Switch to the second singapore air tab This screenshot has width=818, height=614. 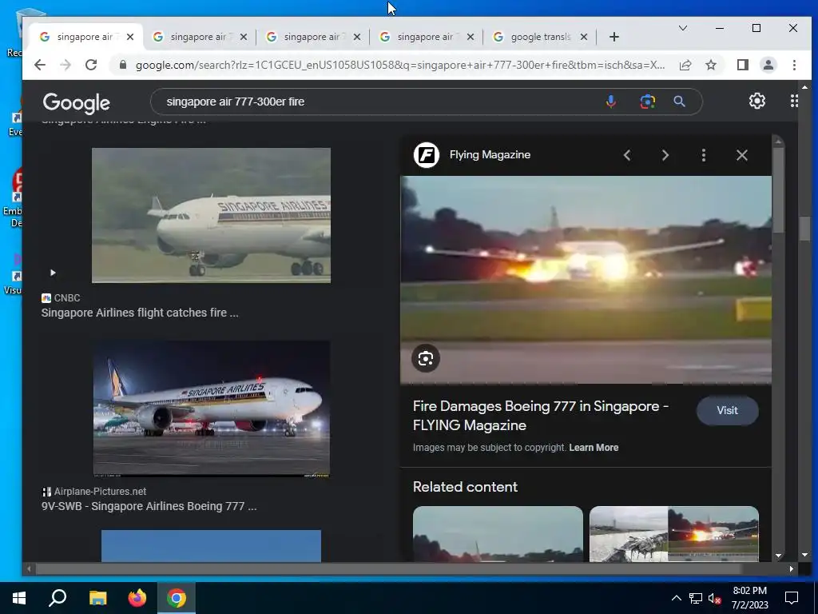click(x=198, y=37)
